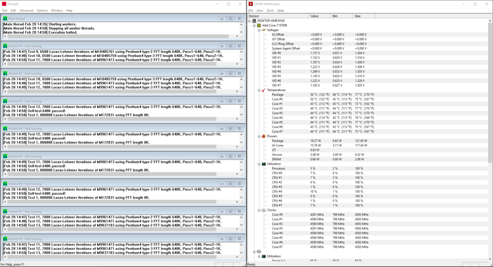Minimize the Worker #5 child window

pos(222,156)
